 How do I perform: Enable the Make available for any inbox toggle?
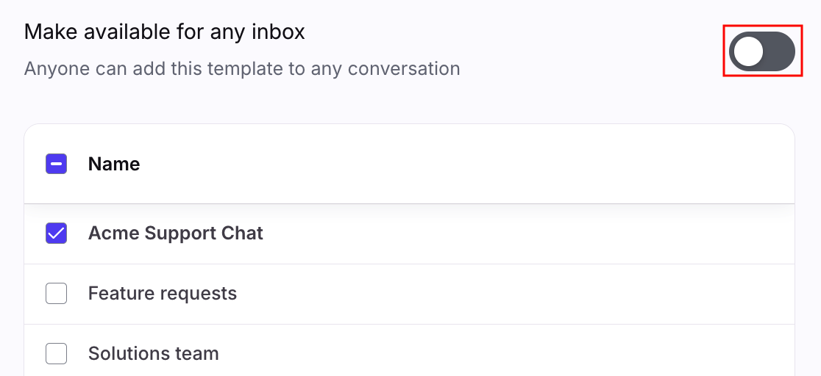coord(762,51)
